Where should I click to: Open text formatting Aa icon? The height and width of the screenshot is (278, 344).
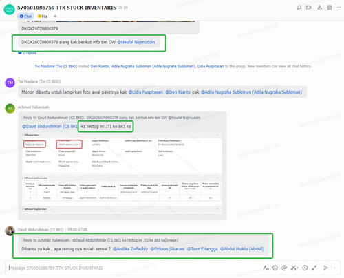click(x=266, y=268)
